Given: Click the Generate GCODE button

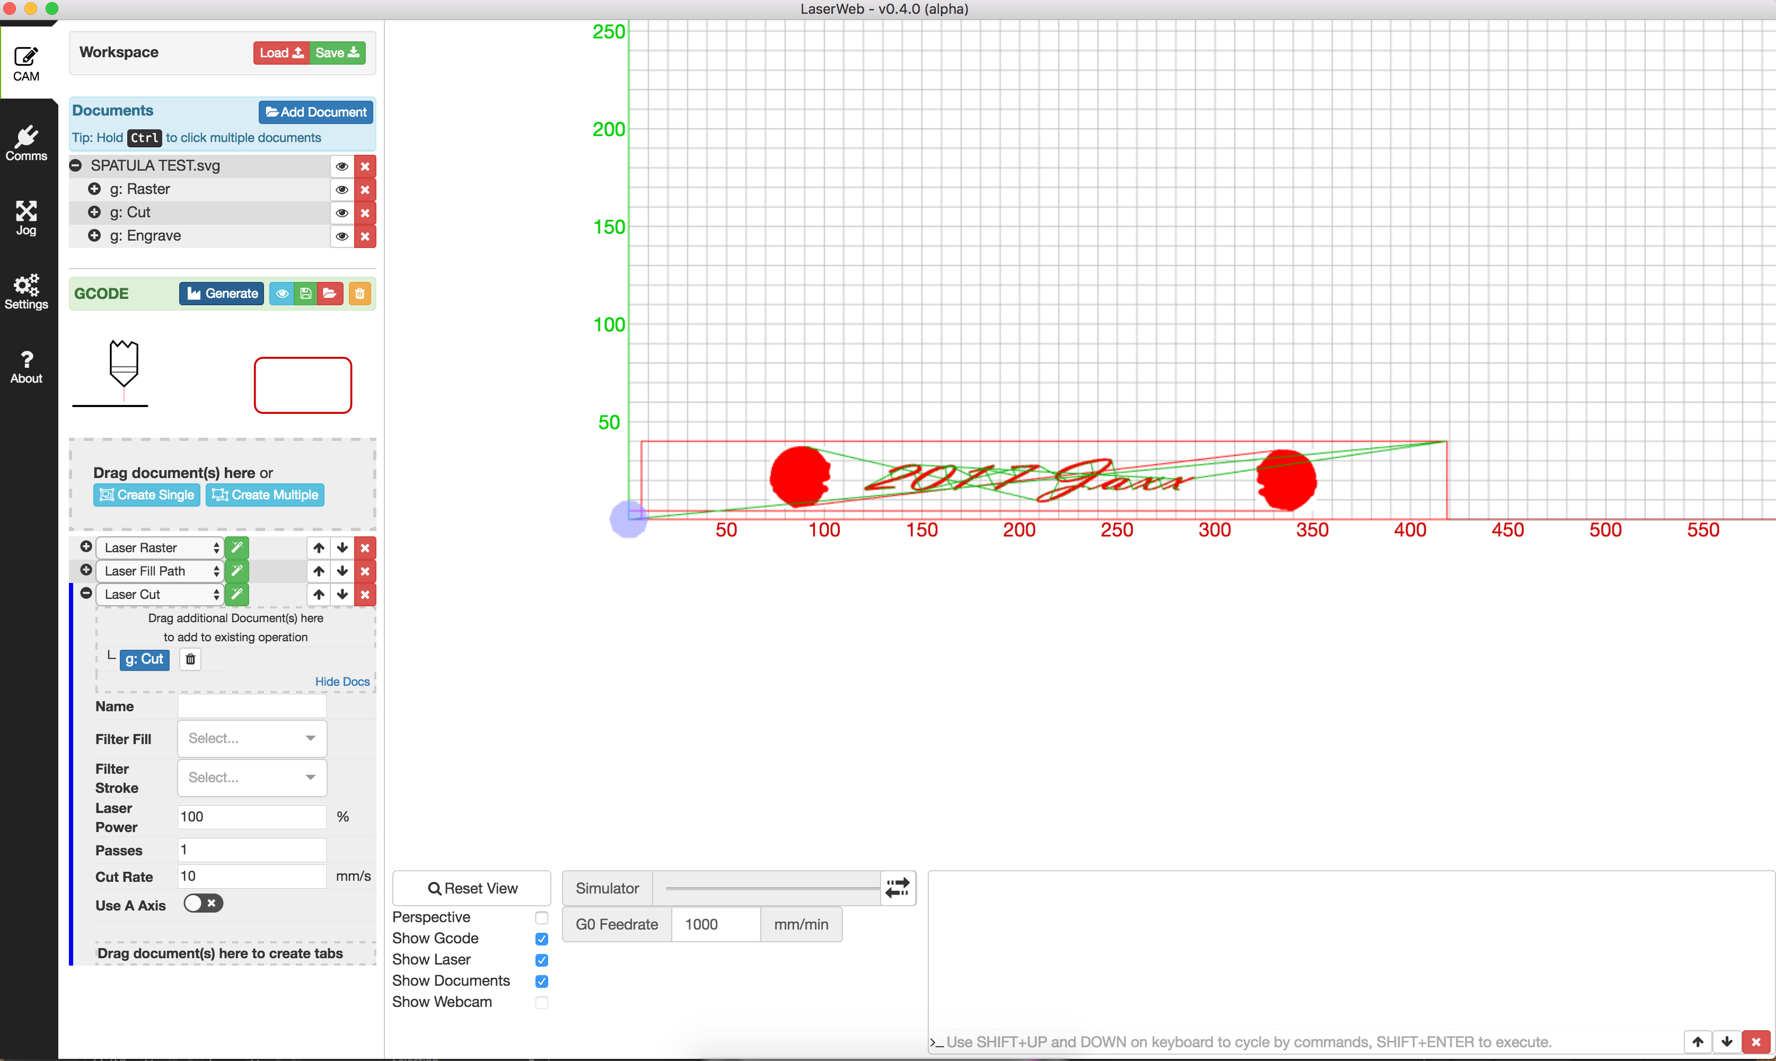Looking at the screenshot, I should pyautogui.click(x=222, y=294).
